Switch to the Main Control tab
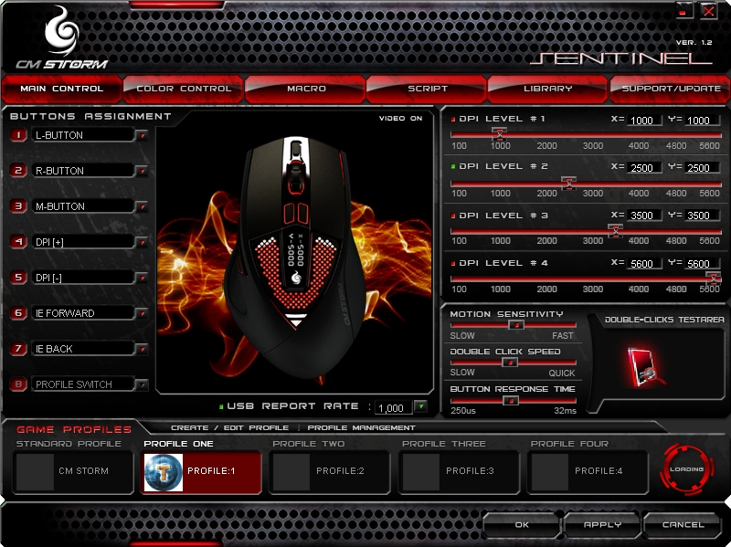The width and height of the screenshot is (731, 547). click(x=61, y=89)
